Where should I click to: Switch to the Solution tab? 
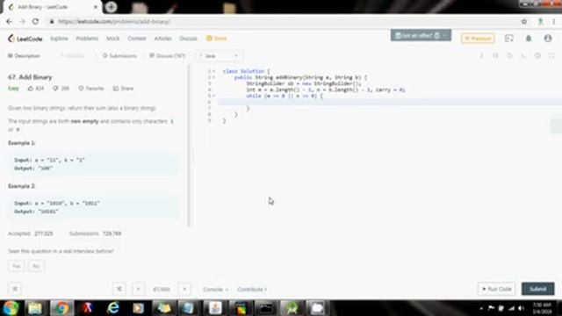coord(71,56)
